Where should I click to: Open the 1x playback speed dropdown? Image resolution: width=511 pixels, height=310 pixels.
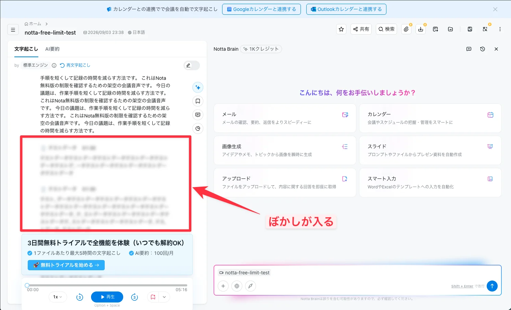click(58, 297)
